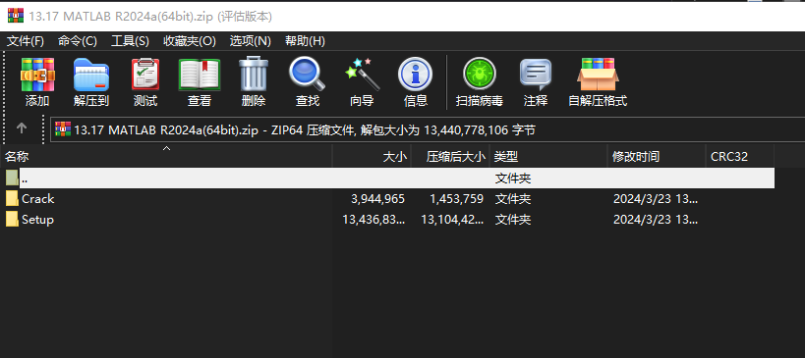Image resolution: width=805 pixels, height=358 pixels.
Task: Select the parent folder '..' icon
Action: [13, 178]
